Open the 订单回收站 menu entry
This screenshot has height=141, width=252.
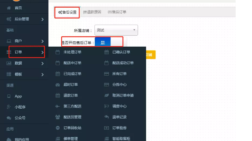point(72,128)
